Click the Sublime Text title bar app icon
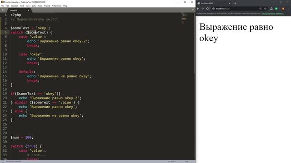This screenshot has height=163, width=291. 2,2
